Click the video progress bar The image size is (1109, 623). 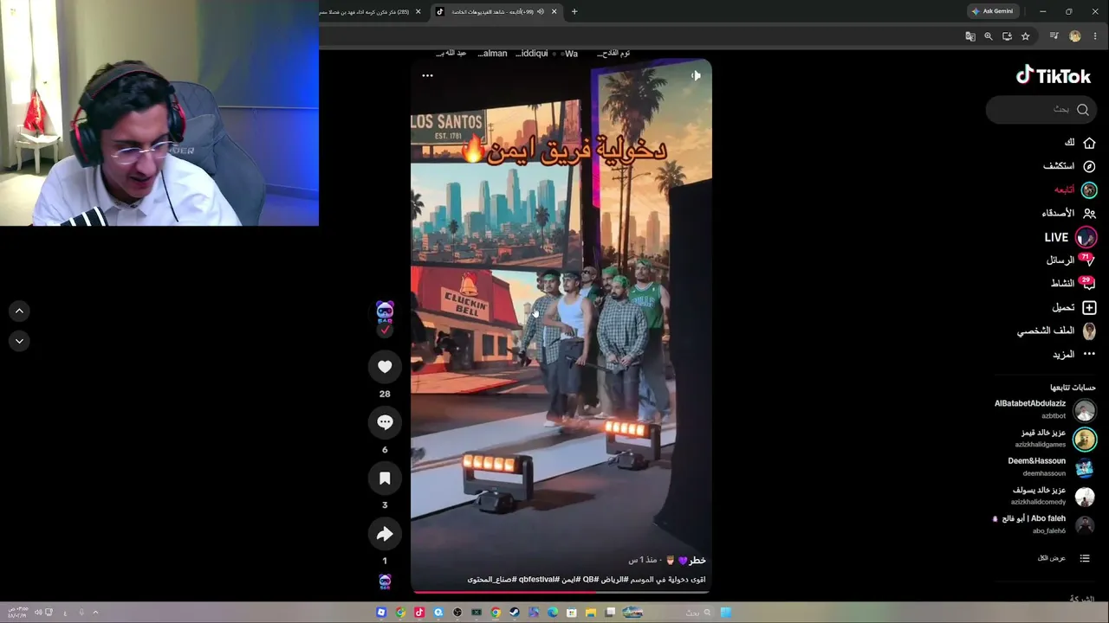(561, 593)
